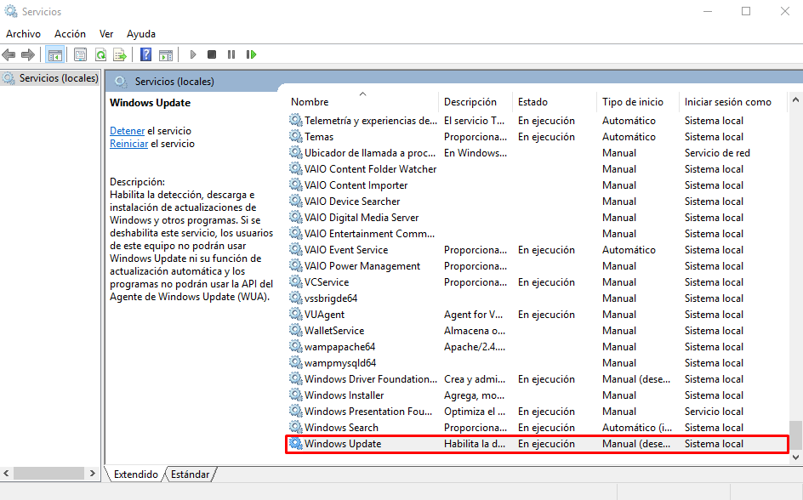Click the list's scroll up arrow
The width and height of the screenshot is (803, 500).
coord(795,99)
